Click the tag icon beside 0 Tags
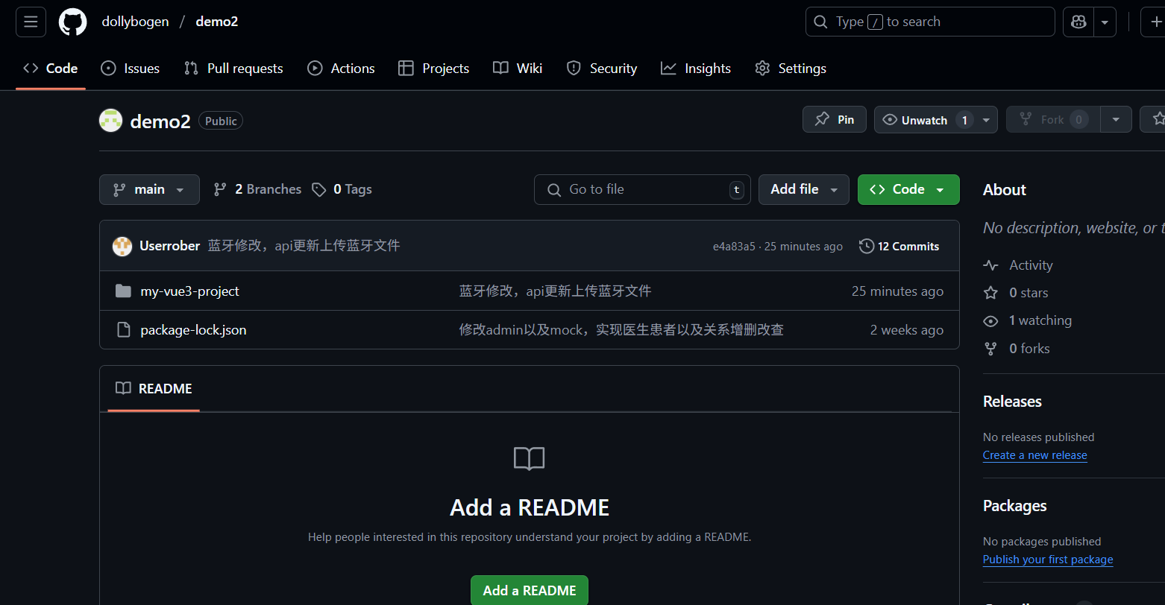The image size is (1165, 605). click(x=319, y=190)
